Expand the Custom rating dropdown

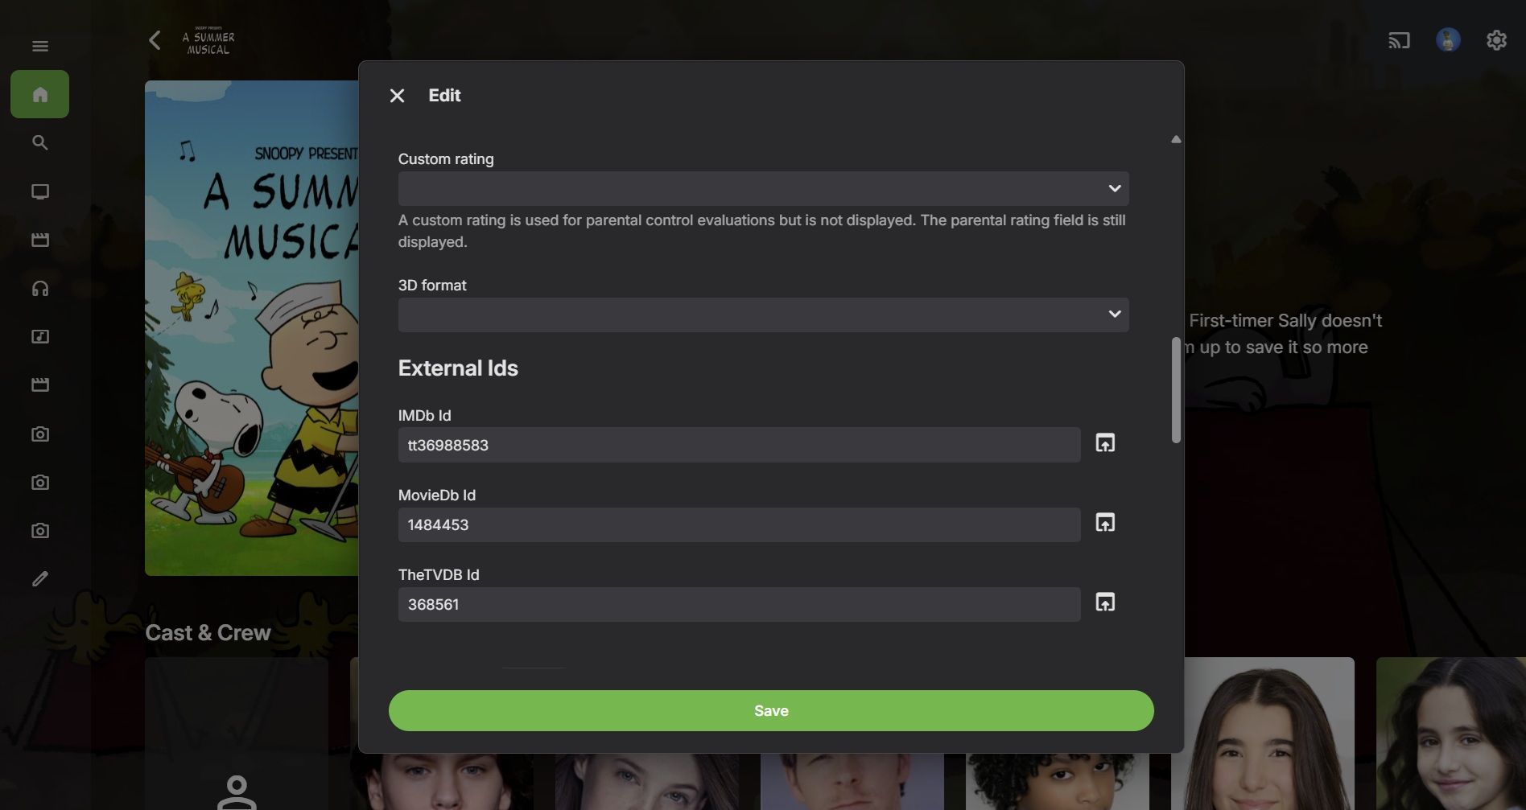click(x=763, y=188)
